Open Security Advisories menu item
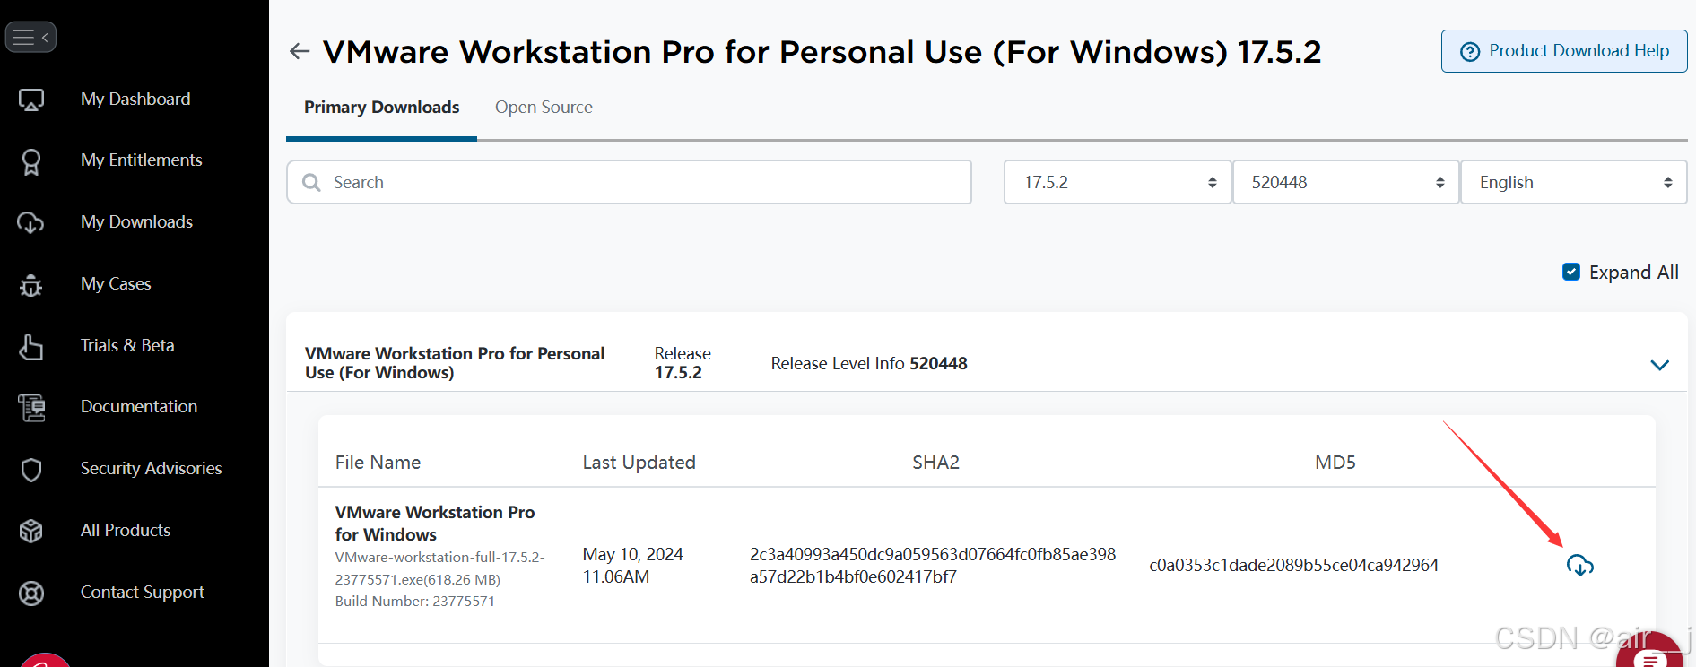Image resolution: width=1696 pixels, height=667 pixels. (x=151, y=469)
